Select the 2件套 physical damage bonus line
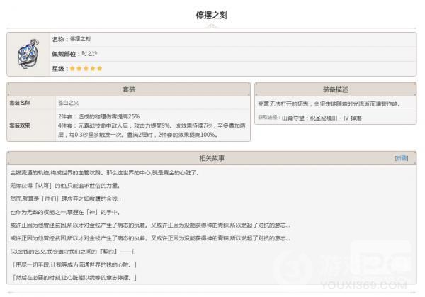 [x=98, y=116]
